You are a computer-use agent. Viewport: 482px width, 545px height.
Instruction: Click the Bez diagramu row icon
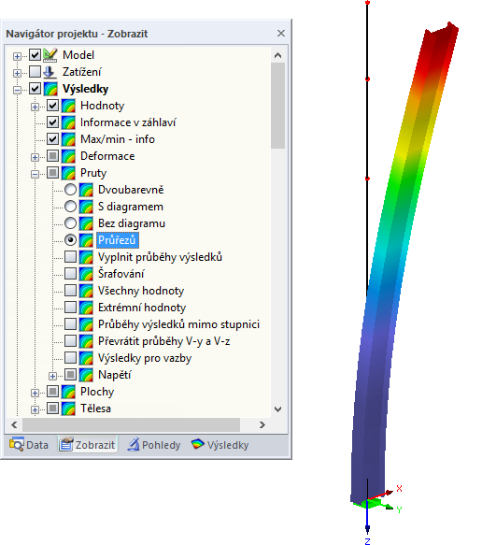[x=86, y=223]
